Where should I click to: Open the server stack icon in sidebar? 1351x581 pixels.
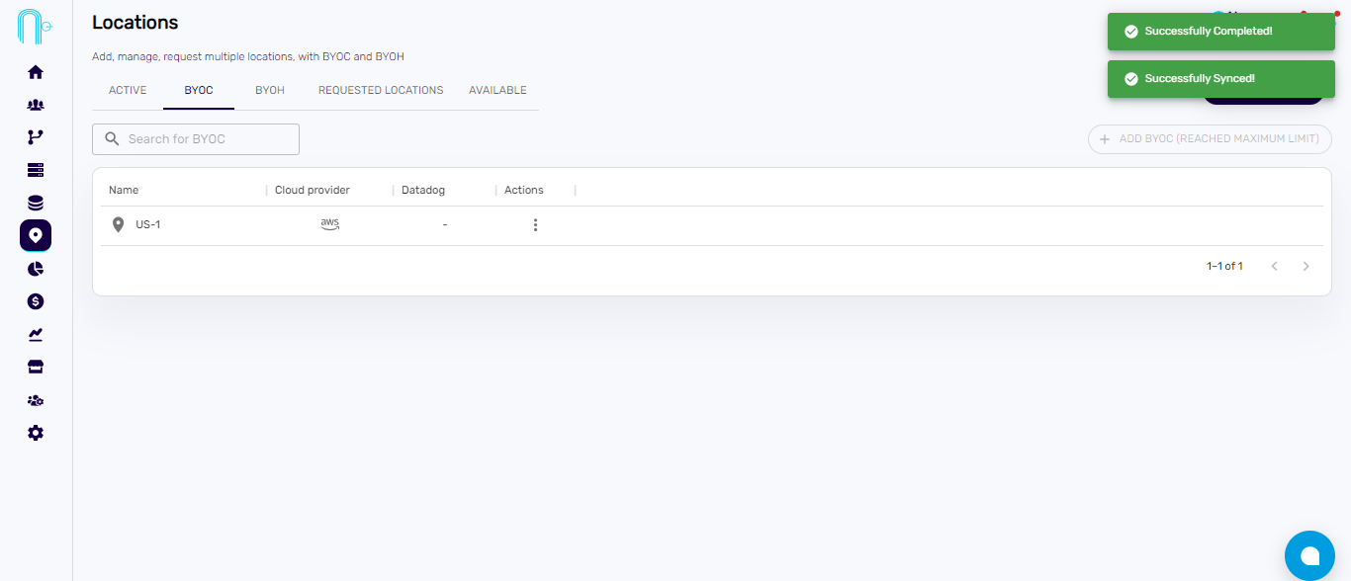36,170
